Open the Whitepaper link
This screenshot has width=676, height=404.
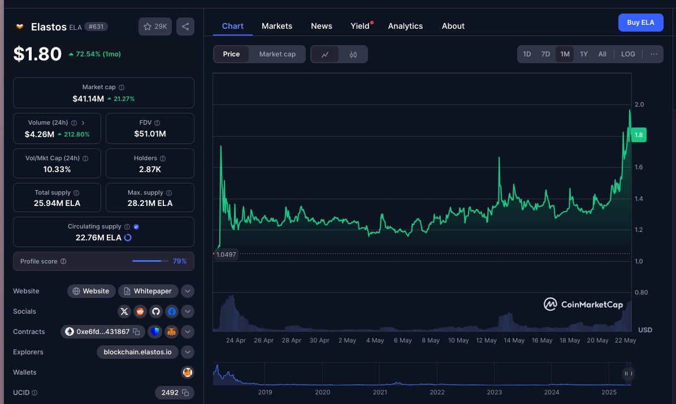pos(148,291)
